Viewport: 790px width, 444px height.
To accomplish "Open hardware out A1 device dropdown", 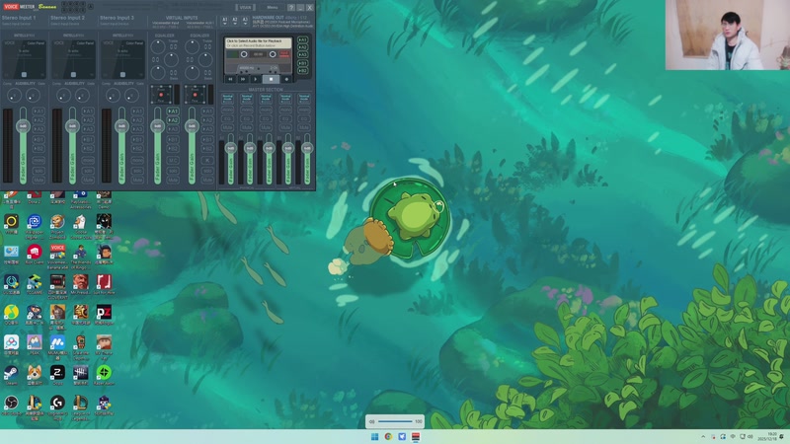I will (225, 21).
